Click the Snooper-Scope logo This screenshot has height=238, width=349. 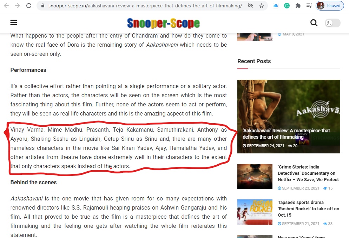pos(163,23)
